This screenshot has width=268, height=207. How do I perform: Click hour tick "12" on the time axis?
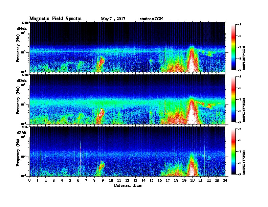[127, 181]
